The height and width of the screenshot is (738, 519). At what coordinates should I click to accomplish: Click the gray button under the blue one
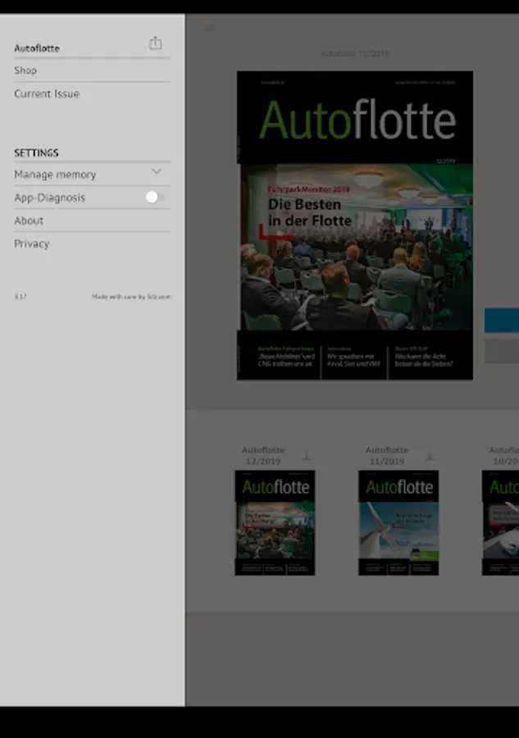pyautogui.click(x=502, y=351)
